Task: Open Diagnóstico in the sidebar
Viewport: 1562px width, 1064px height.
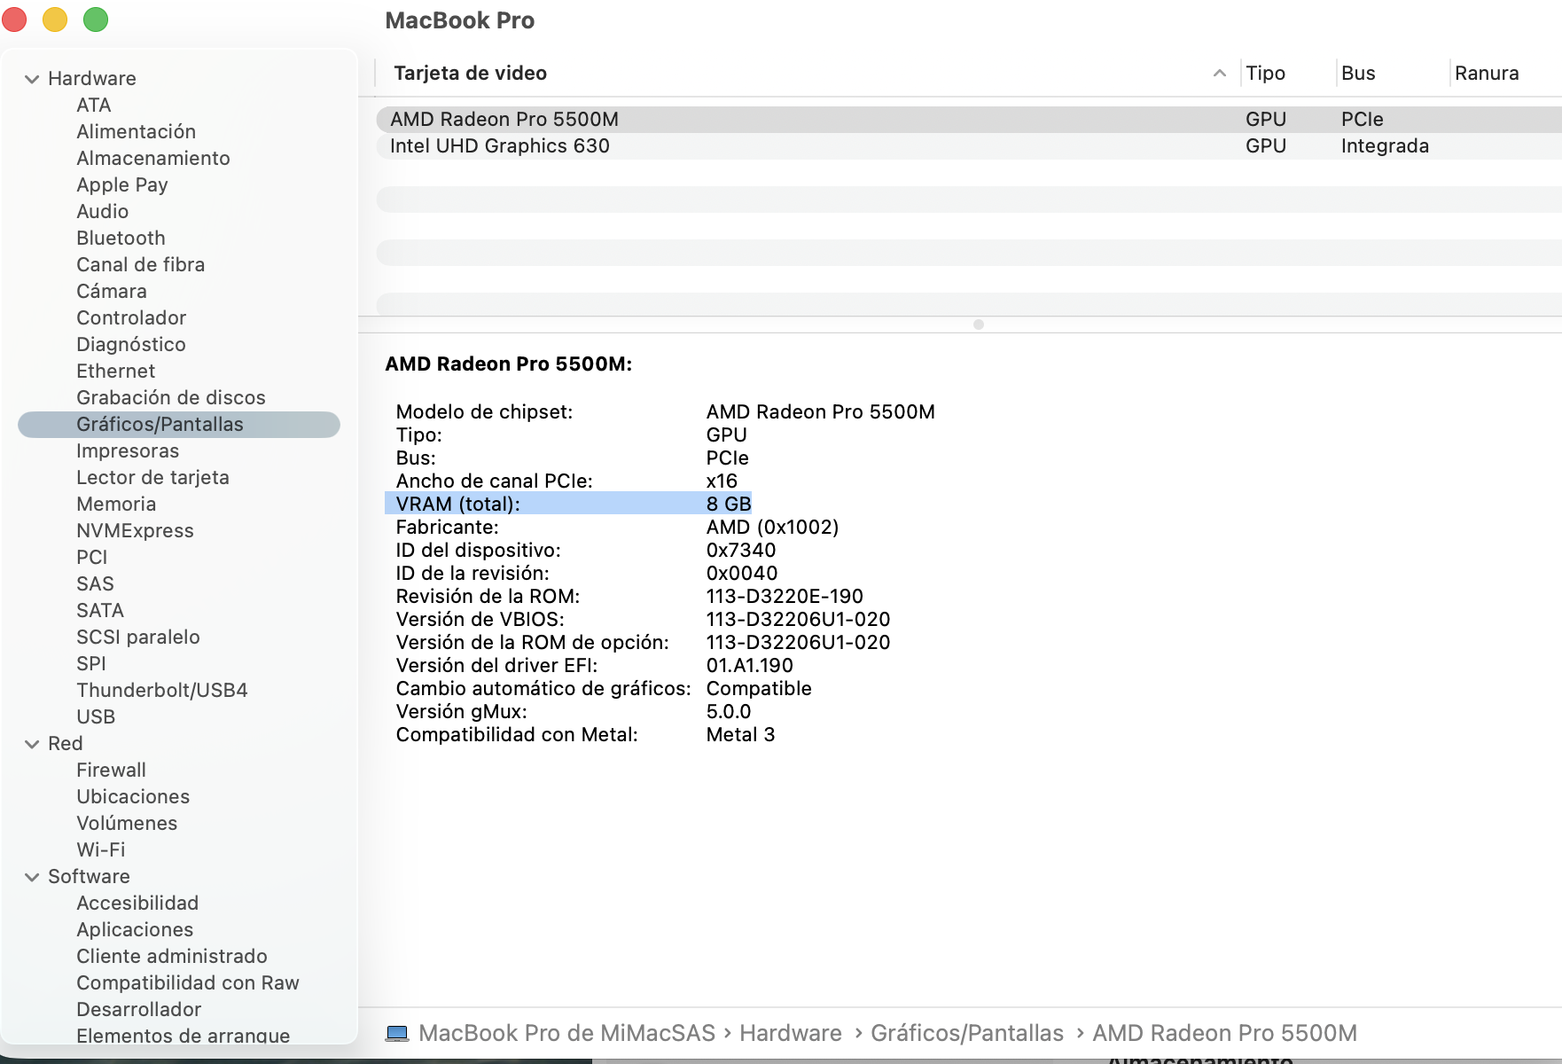Action: click(x=130, y=345)
